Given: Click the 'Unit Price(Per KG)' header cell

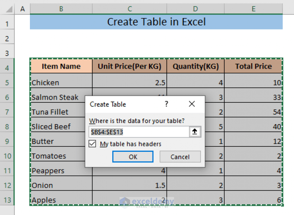Looking at the screenshot, I should 130,66.
